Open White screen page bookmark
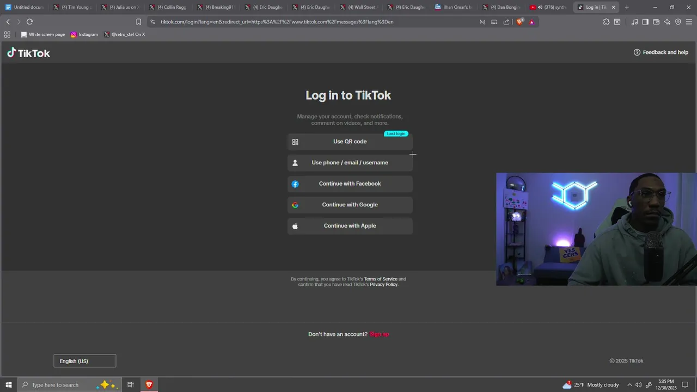The image size is (697, 392). pos(43,34)
